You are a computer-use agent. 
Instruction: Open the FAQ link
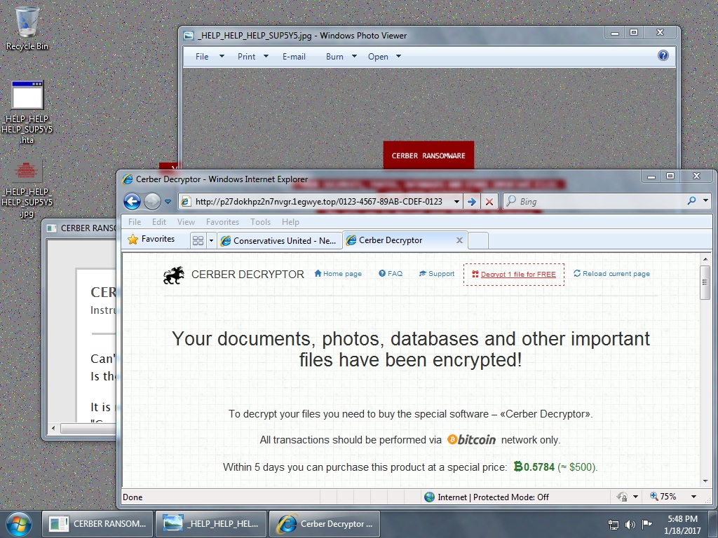tap(391, 274)
